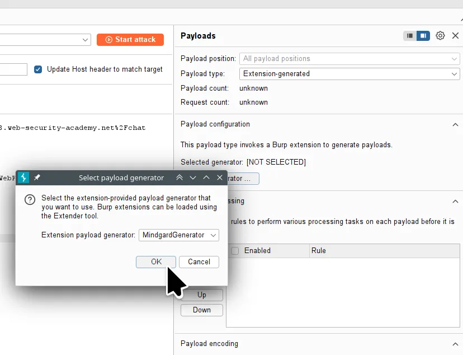Open Payloads settings gear icon

point(440,36)
